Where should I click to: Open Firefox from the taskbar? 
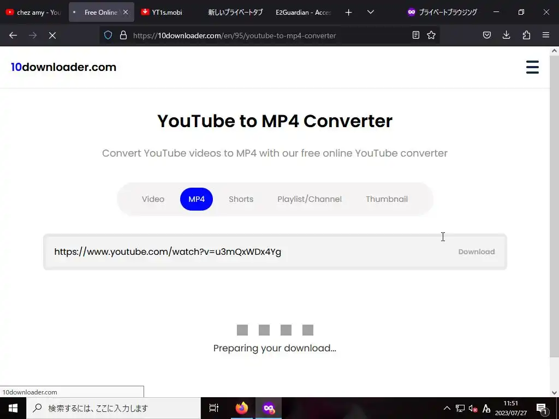pos(242,408)
